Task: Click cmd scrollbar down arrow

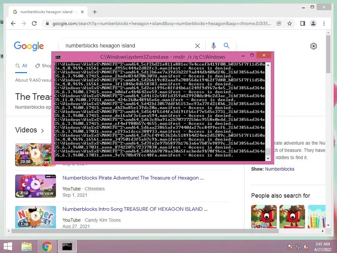Action: coord(268,158)
